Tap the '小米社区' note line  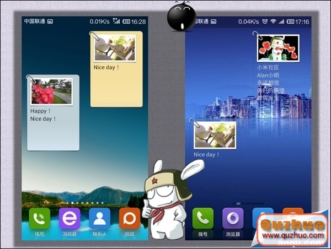(x=268, y=67)
